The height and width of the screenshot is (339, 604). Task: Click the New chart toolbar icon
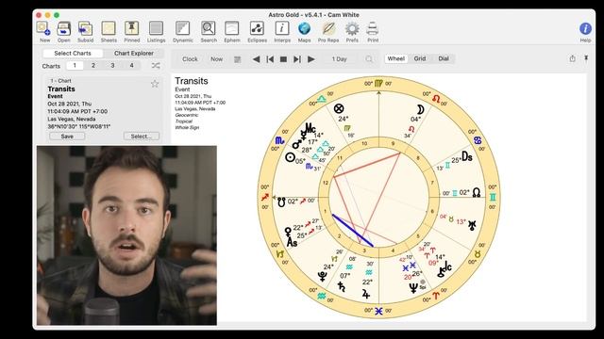[x=43, y=28]
